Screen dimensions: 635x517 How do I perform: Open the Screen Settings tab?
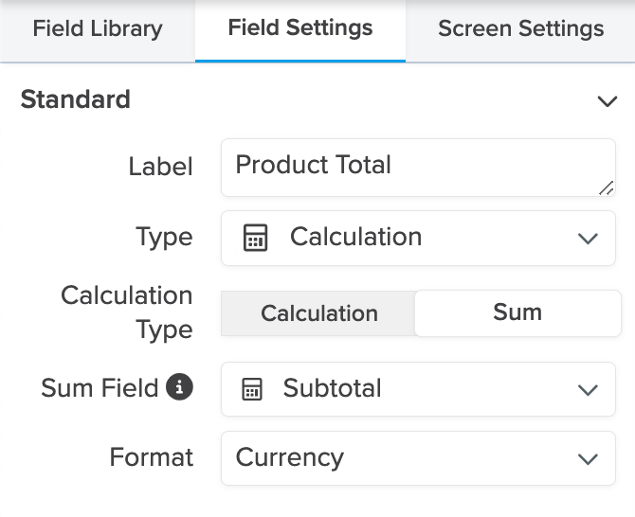521,29
